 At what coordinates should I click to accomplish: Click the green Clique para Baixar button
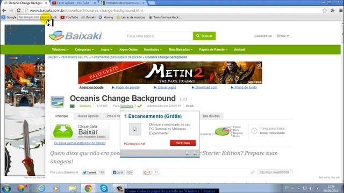pos(80,131)
